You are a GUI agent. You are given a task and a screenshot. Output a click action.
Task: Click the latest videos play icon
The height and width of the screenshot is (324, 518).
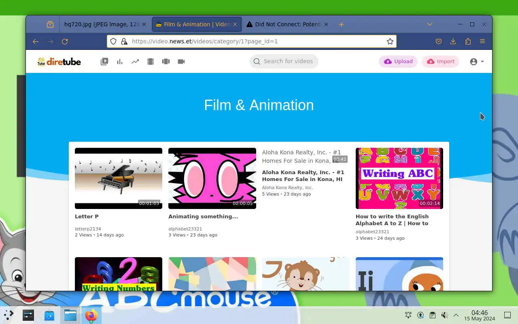tap(104, 62)
